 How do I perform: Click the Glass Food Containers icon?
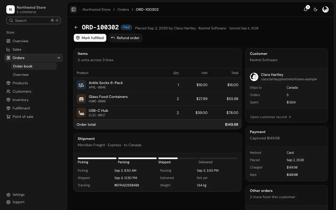(81, 99)
